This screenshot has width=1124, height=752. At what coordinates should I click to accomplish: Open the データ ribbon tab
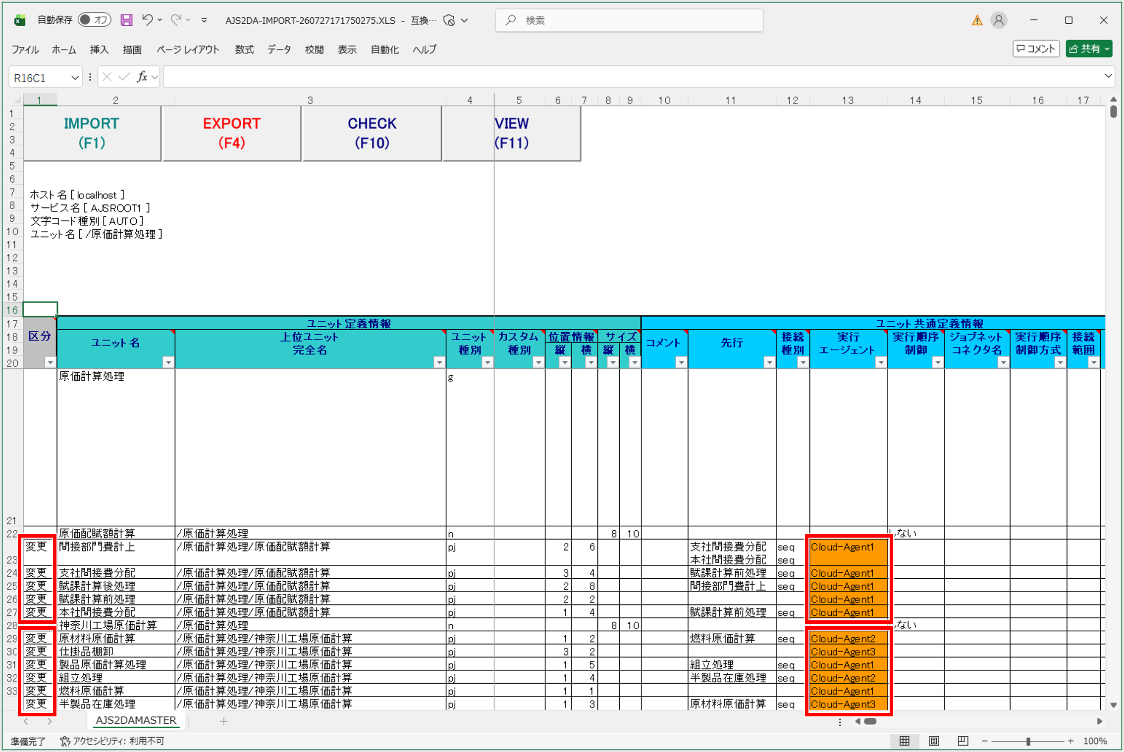pyautogui.click(x=279, y=50)
